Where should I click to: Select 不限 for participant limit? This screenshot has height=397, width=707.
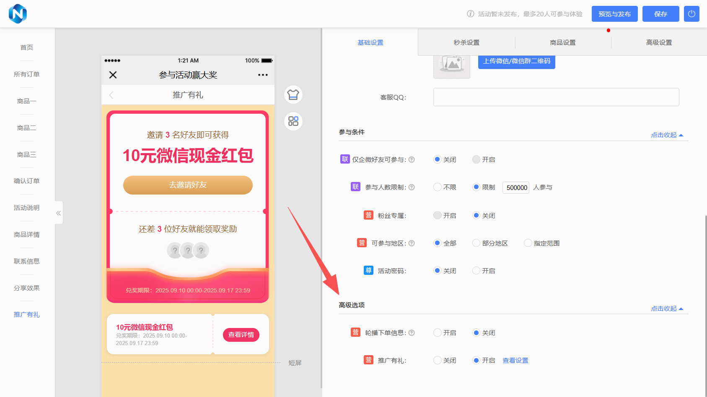point(438,187)
